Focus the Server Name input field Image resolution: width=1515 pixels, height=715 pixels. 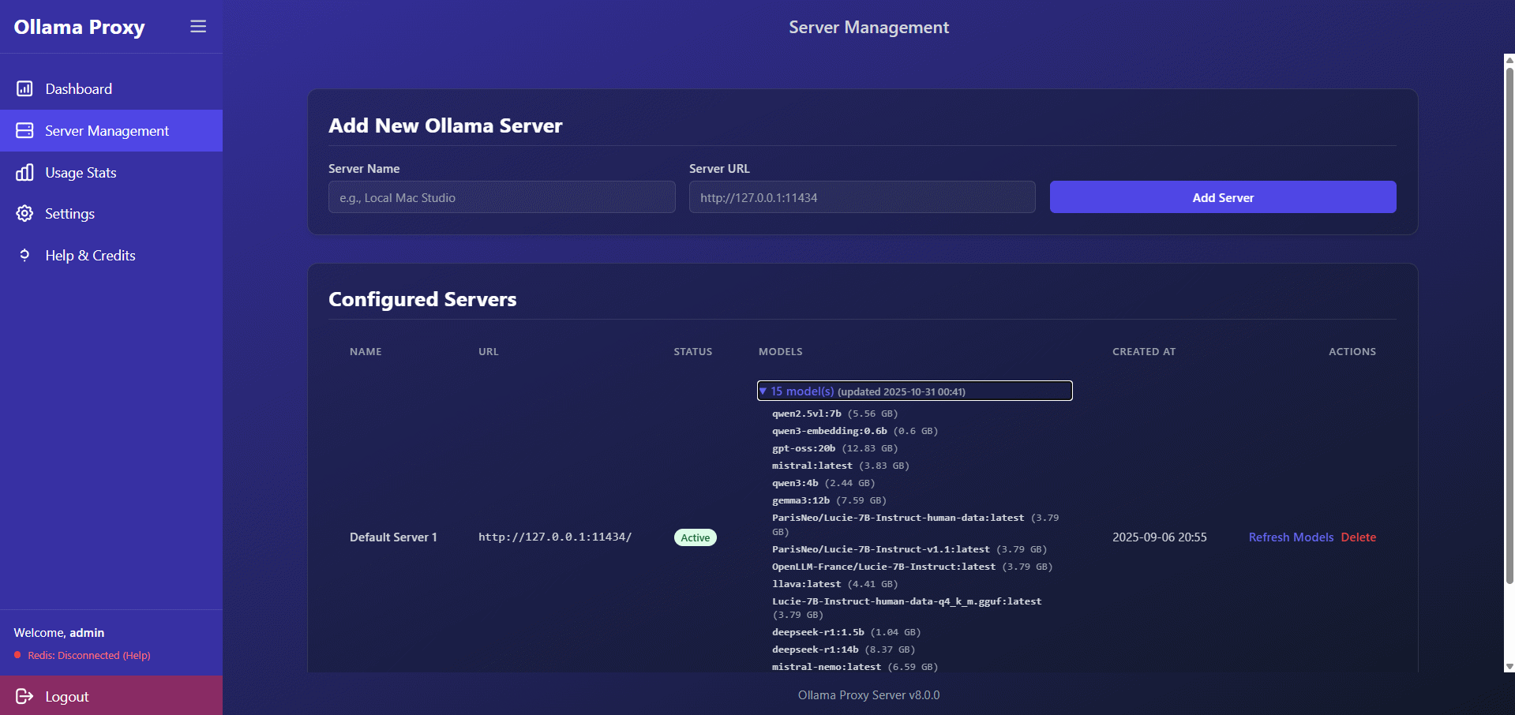[x=502, y=197]
